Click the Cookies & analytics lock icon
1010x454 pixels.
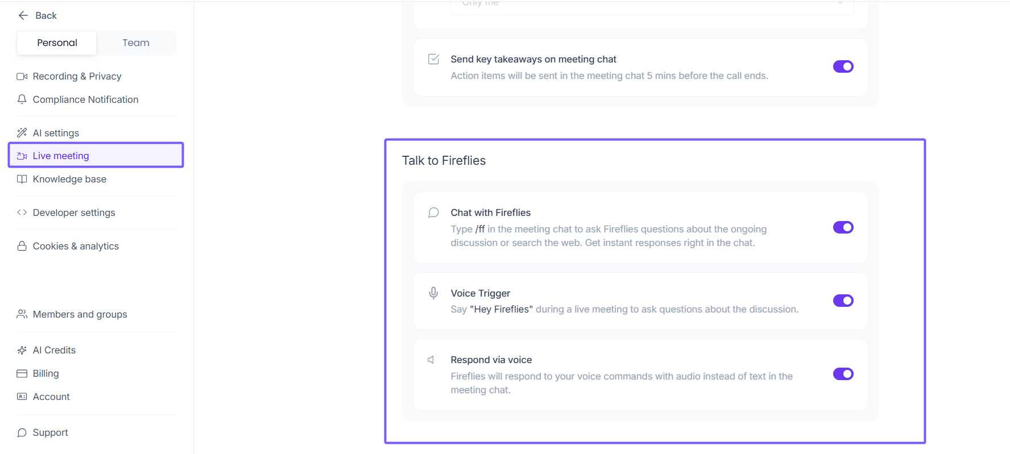(x=22, y=246)
